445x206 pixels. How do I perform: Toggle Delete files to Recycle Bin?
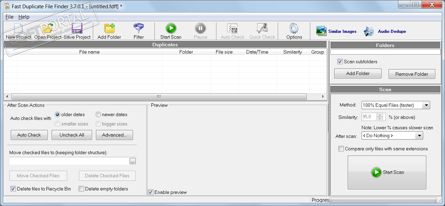point(13,189)
